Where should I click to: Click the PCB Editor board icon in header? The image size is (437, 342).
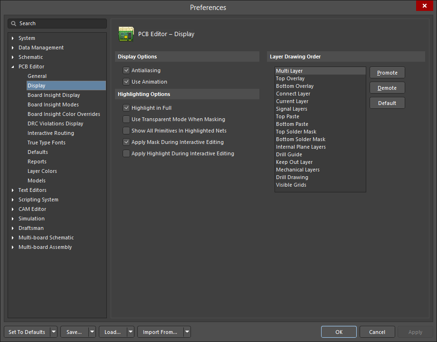click(126, 34)
